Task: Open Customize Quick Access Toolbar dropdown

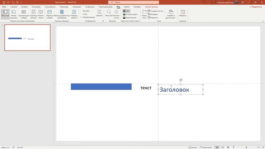Action: (x=21, y=2)
